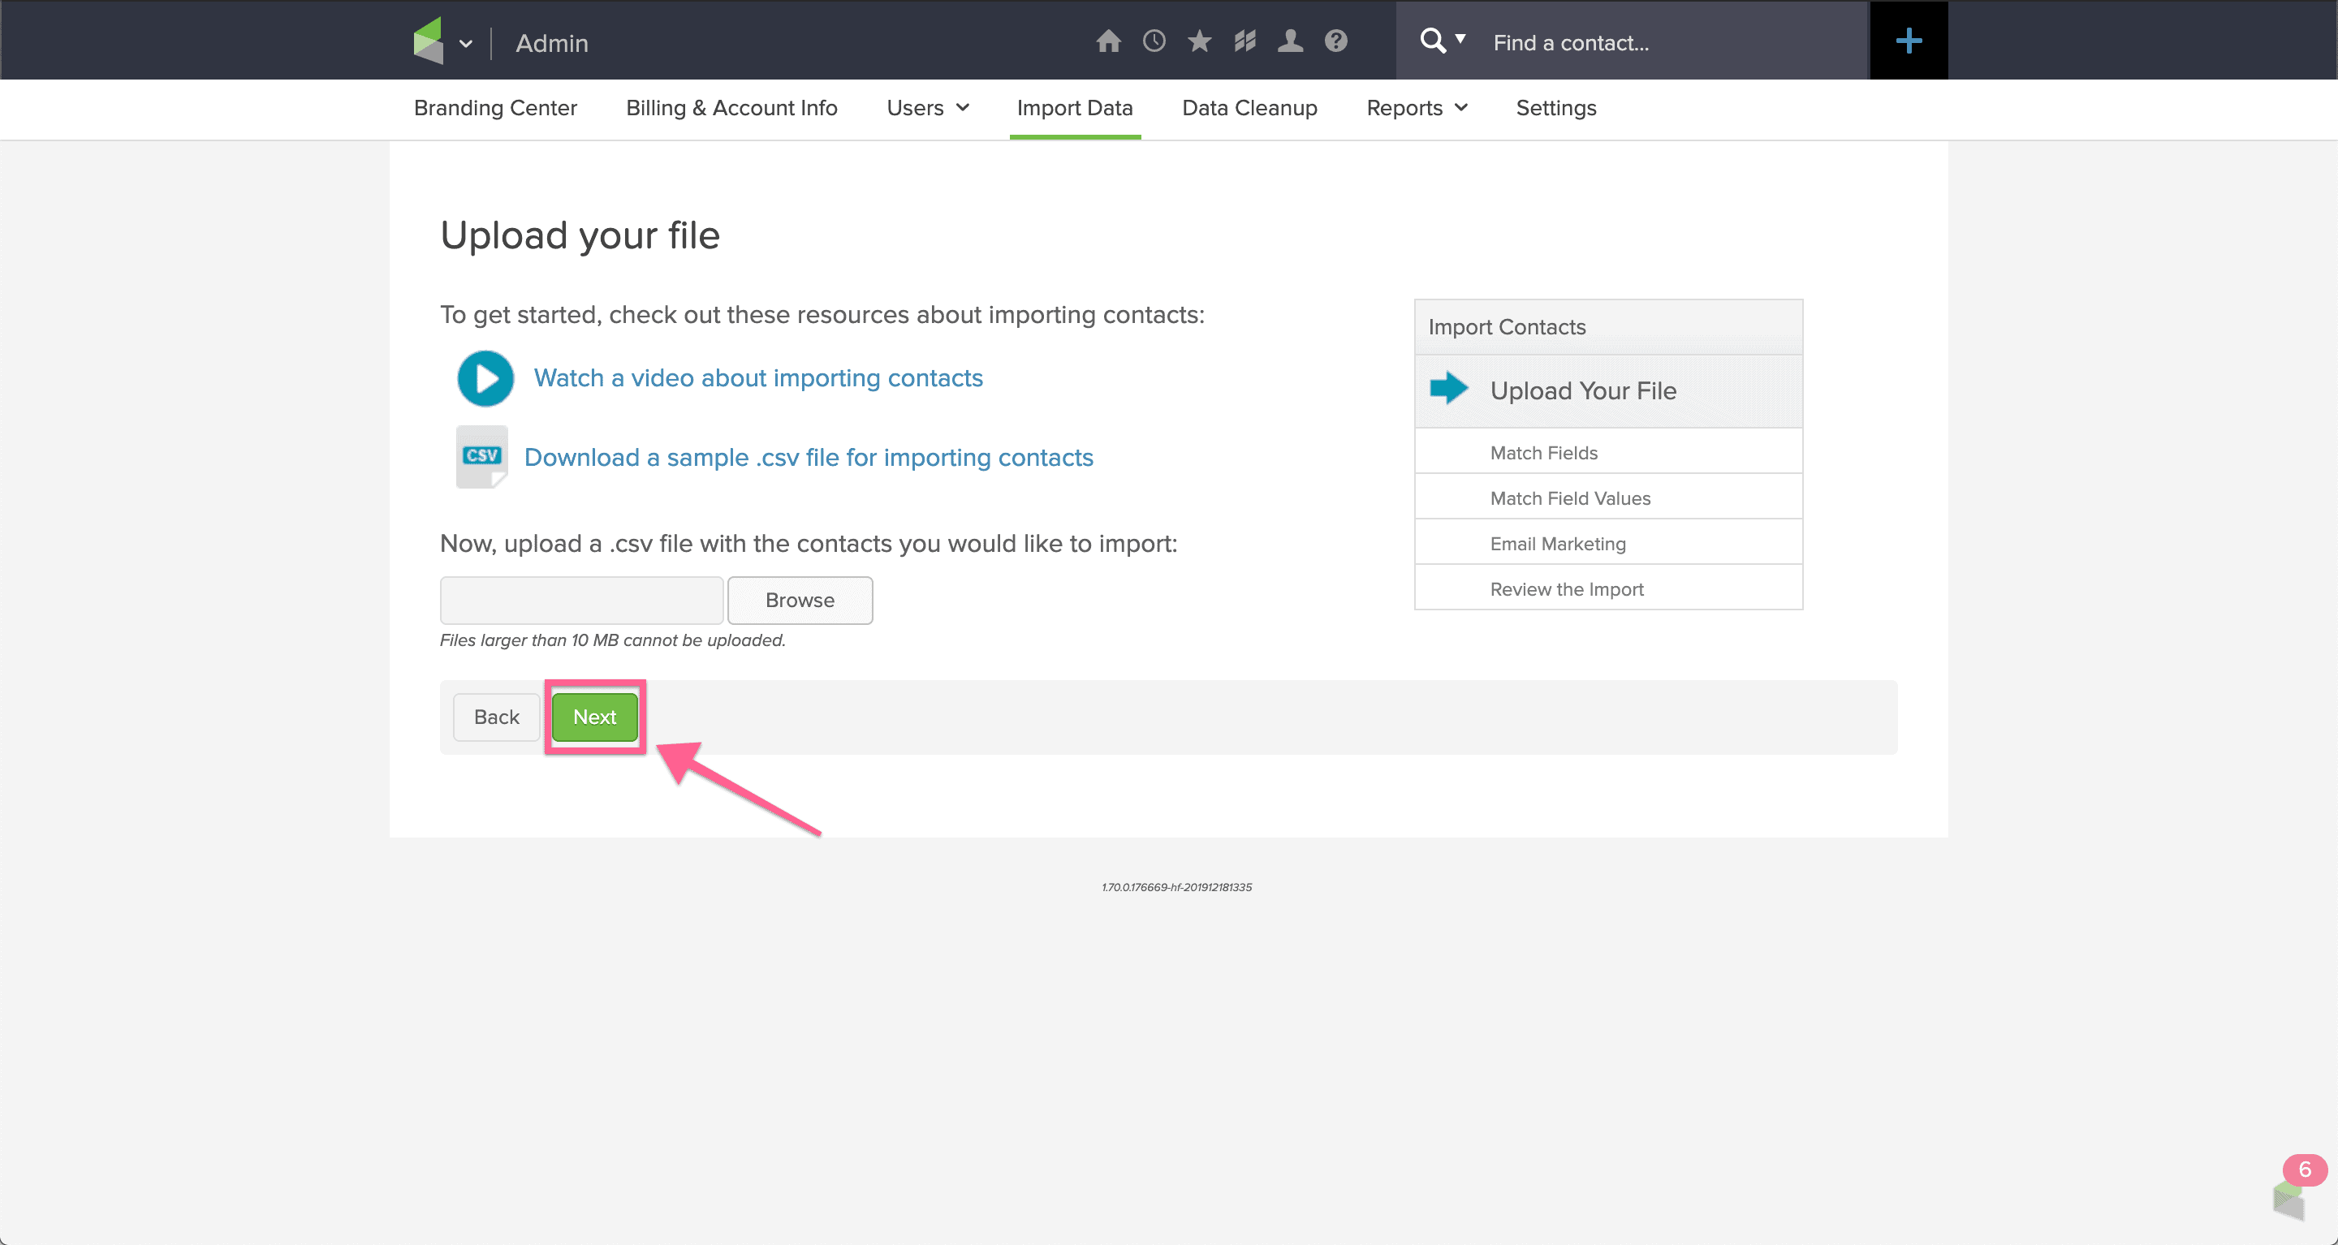2338x1245 pixels.
Task: Click the Admin title in header
Action: click(x=552, y=43)
